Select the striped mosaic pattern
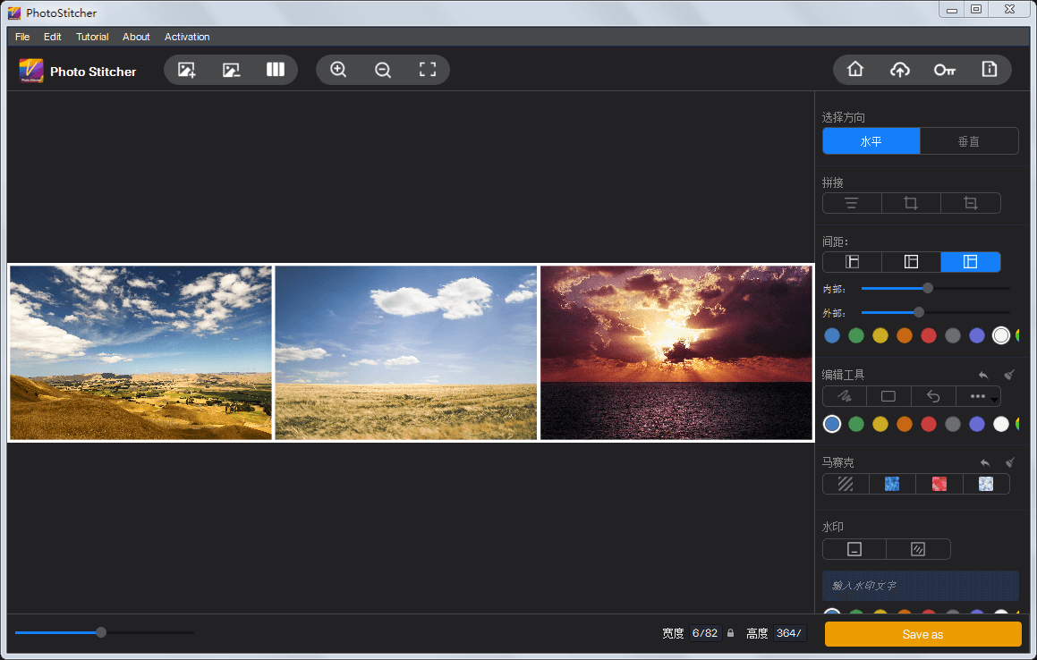This screenshot has width=1037, height=660. click(846, 484)
